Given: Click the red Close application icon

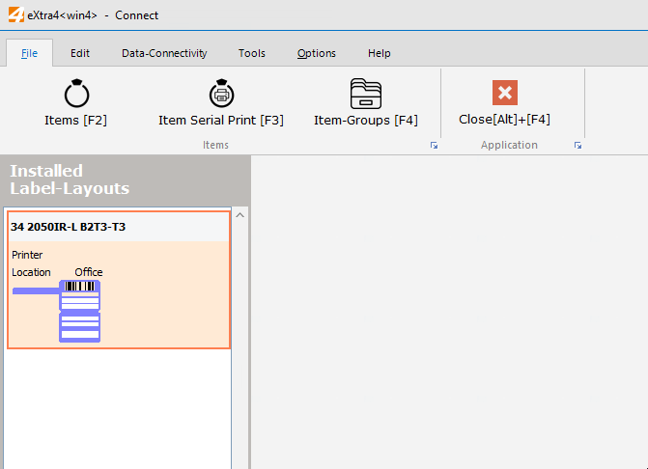Looking at the screenshot, I should (x=504, y=94).
